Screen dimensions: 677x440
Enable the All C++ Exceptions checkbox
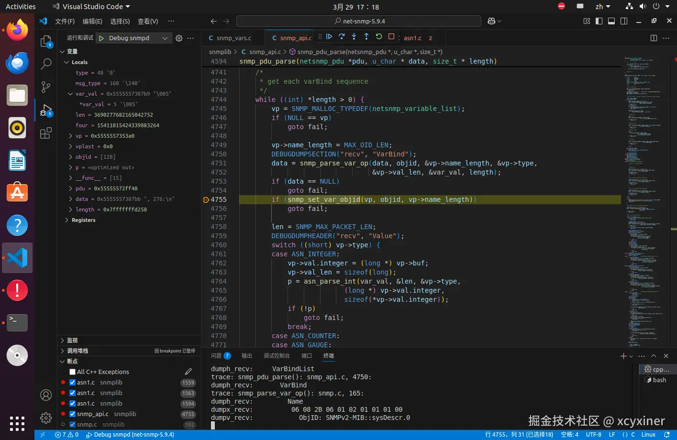[x=73, y=372]
